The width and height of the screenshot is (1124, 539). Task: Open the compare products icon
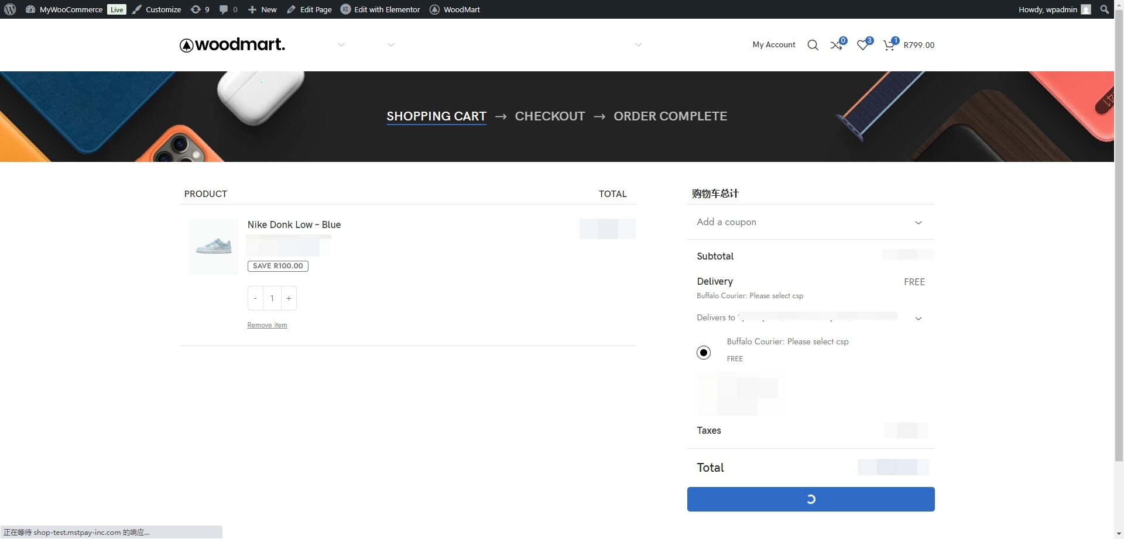(x=838, y=44)
